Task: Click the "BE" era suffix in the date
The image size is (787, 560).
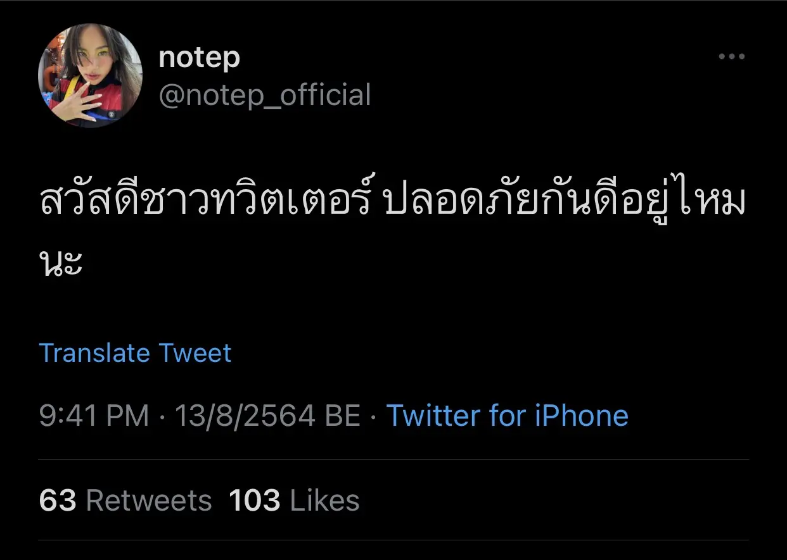Action: (x=342, y=416)
